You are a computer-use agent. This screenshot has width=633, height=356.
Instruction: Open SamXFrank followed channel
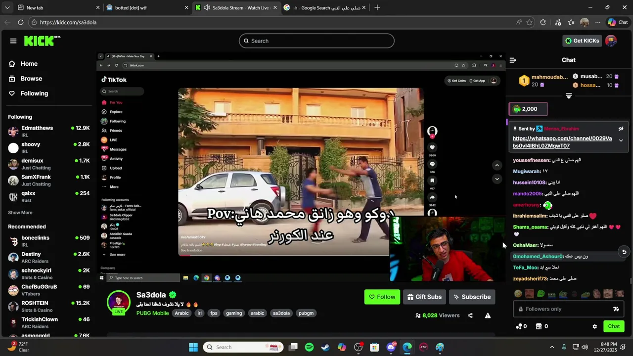tap(48, 180)
